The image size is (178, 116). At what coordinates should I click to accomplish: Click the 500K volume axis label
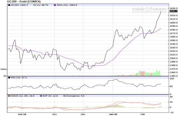(3, 69)
